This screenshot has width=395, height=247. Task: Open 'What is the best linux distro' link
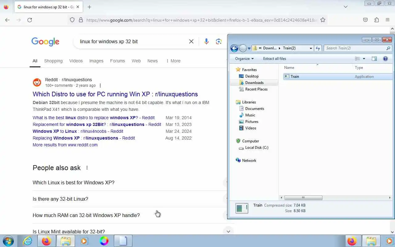pos(94,118)
